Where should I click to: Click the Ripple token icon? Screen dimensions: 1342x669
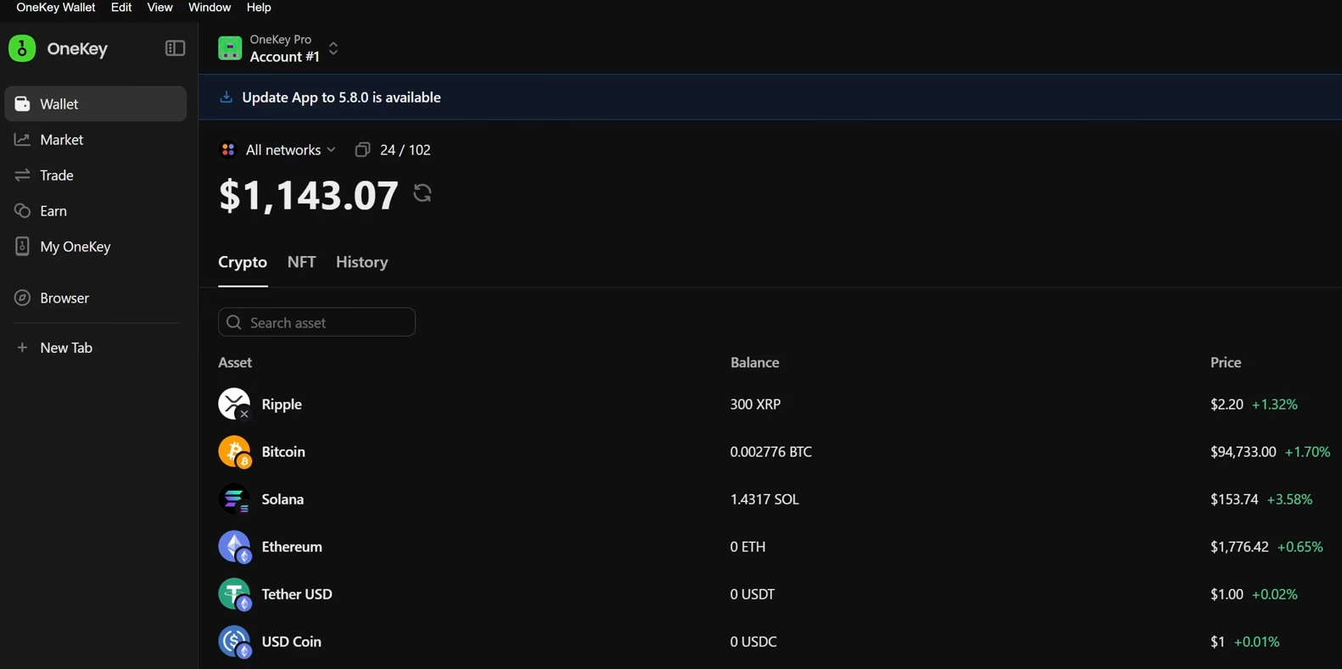pyautogui.click(x=234, y=404)
